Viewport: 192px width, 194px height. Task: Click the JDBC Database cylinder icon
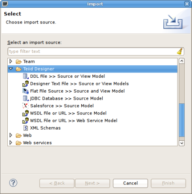26,98
